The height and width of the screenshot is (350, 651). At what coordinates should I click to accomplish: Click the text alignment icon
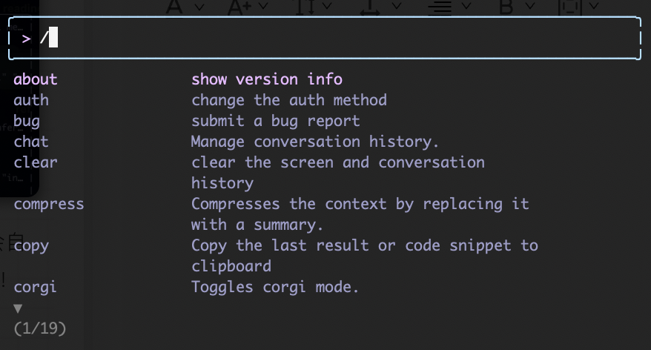point(440,7)
